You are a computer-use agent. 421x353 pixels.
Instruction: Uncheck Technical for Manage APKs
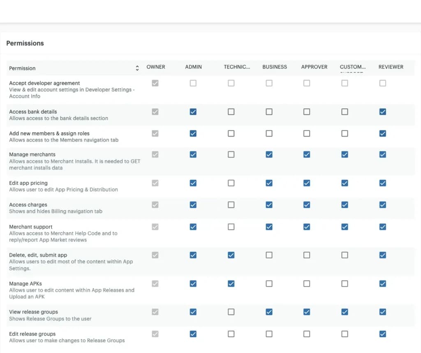click(231, 283)
